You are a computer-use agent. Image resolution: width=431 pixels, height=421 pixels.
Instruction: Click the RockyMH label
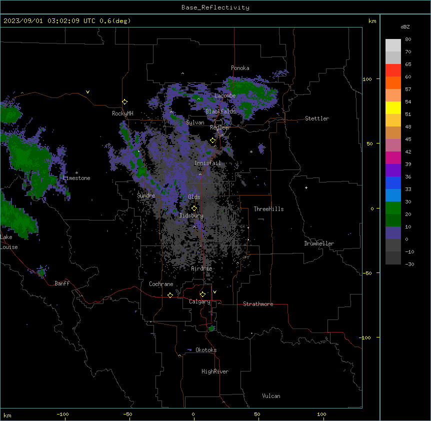click(x=122, y=113)
